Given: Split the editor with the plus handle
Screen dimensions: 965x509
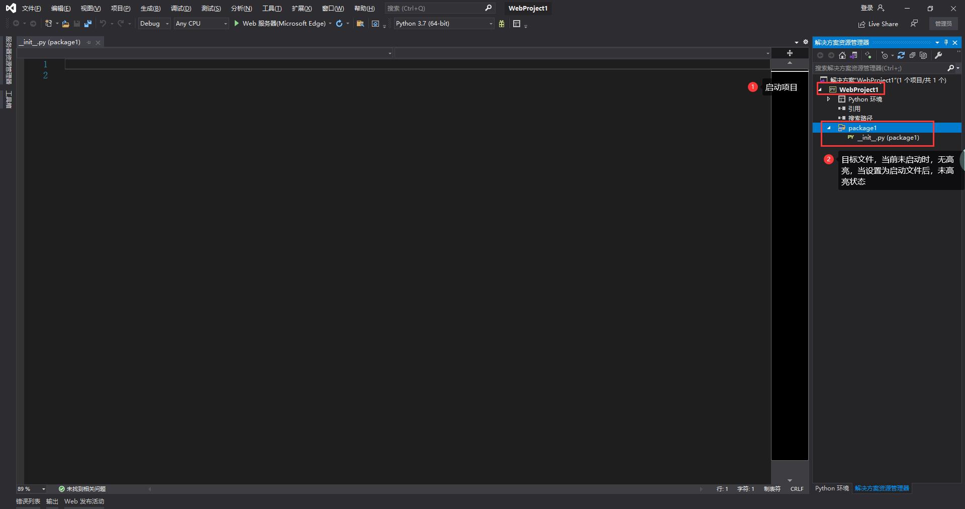Looking at the screenshot, I should (790, 53).
